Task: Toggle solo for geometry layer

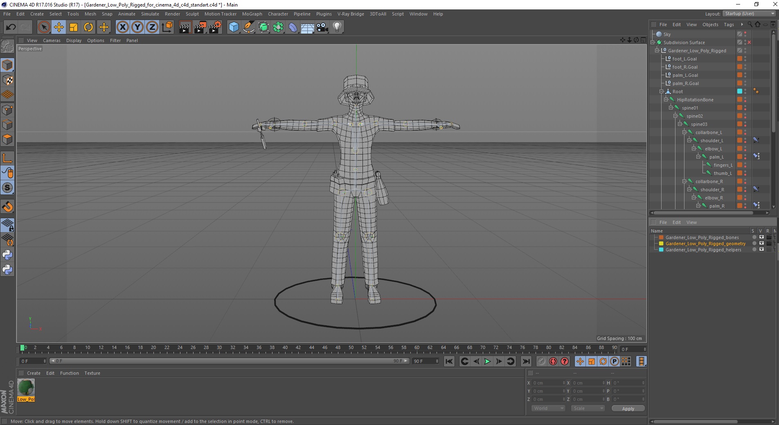Action: pyautogui.click(x=754, y=243)
